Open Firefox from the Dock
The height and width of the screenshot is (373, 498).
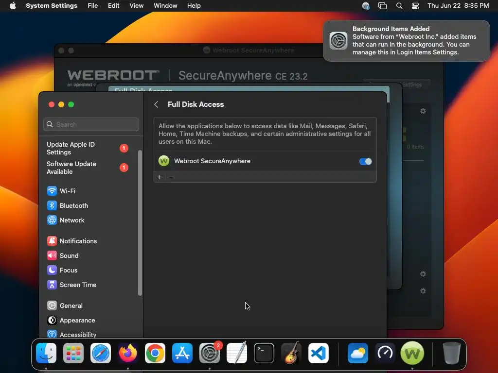click(128, 353)
